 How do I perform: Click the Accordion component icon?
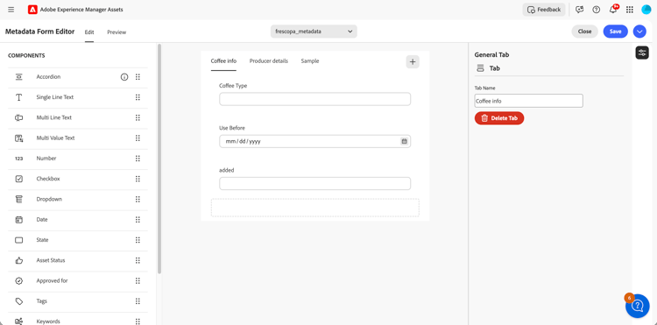tap(19, 77)
